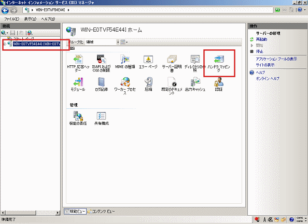Click the blue help icon in the system tray
Viewport: 308px width, 224px height.
coord(292,219)
